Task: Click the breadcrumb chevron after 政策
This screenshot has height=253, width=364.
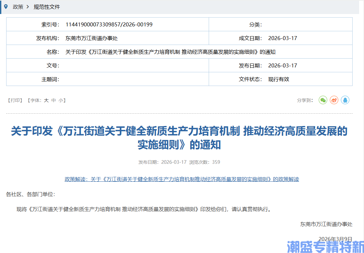Action: [28, 7]
